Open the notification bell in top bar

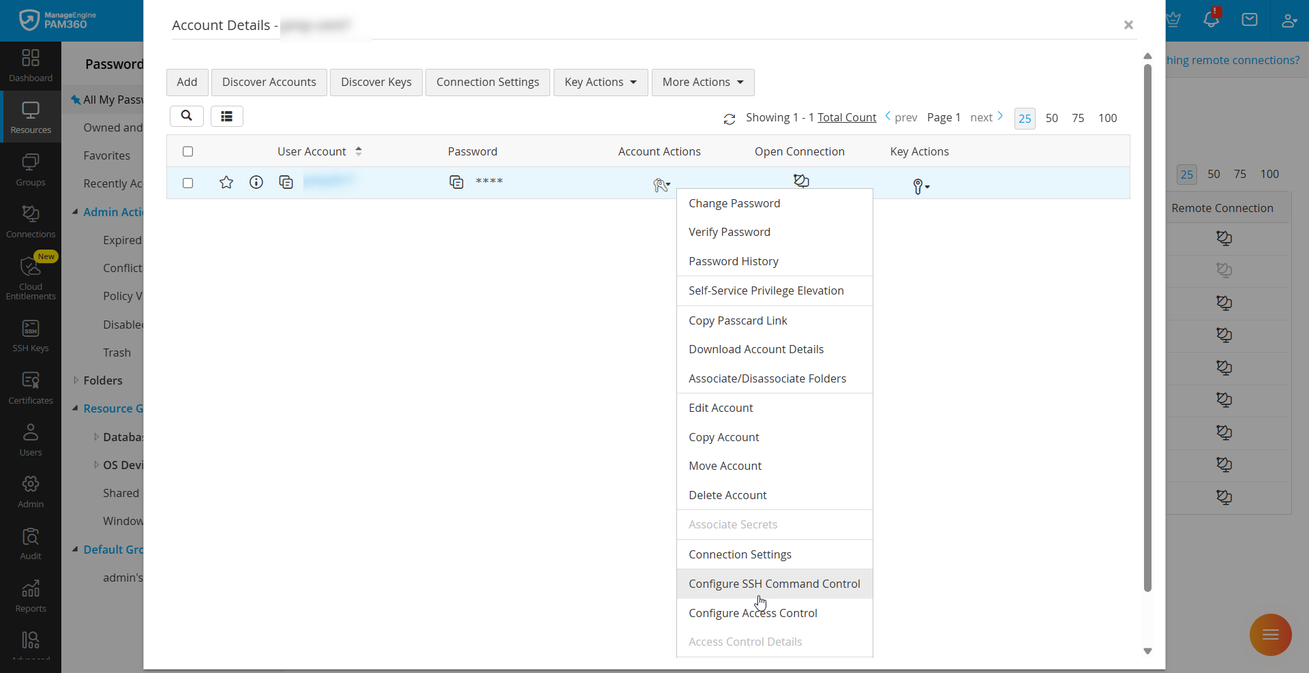click(1212, 19)
